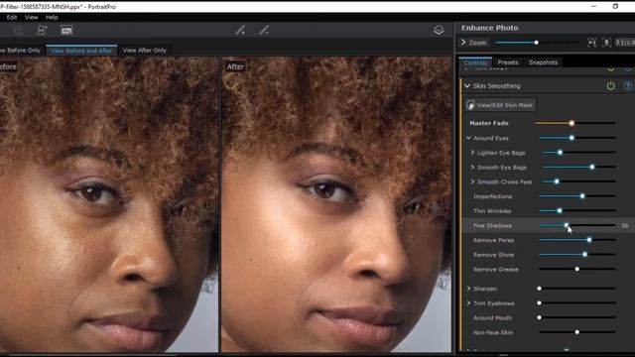Restore down the PortraitPro window

point(615,7)
